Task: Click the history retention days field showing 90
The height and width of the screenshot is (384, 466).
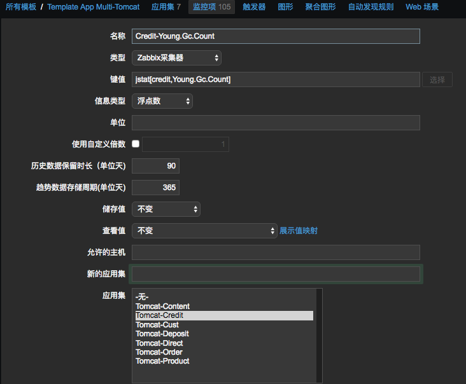Action: click(155, 166)
